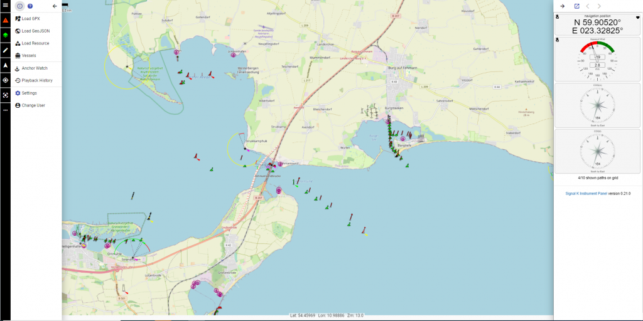Expand the three-dots more options
Screen dimensions: 643x321
5,110
